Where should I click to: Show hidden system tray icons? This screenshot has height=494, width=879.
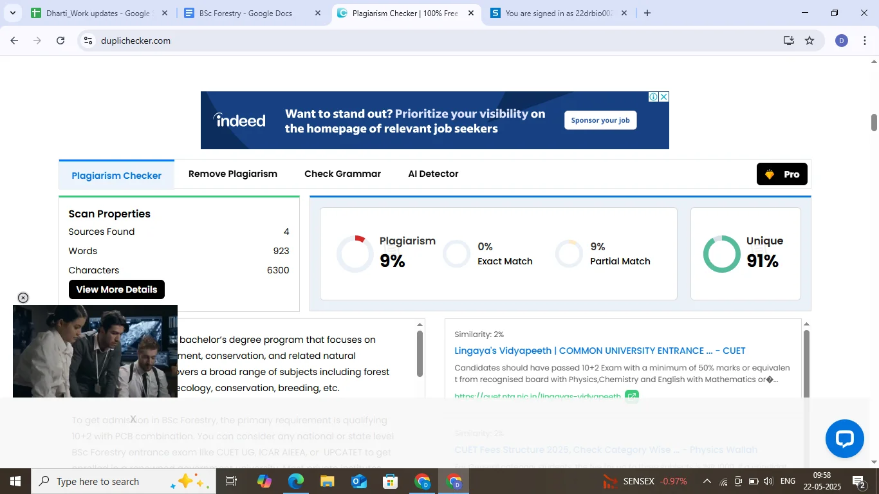coord(707,481)
